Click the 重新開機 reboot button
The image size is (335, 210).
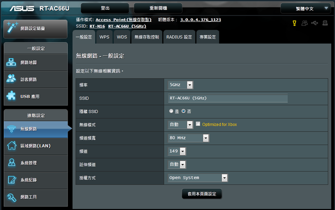coord(158,8)
